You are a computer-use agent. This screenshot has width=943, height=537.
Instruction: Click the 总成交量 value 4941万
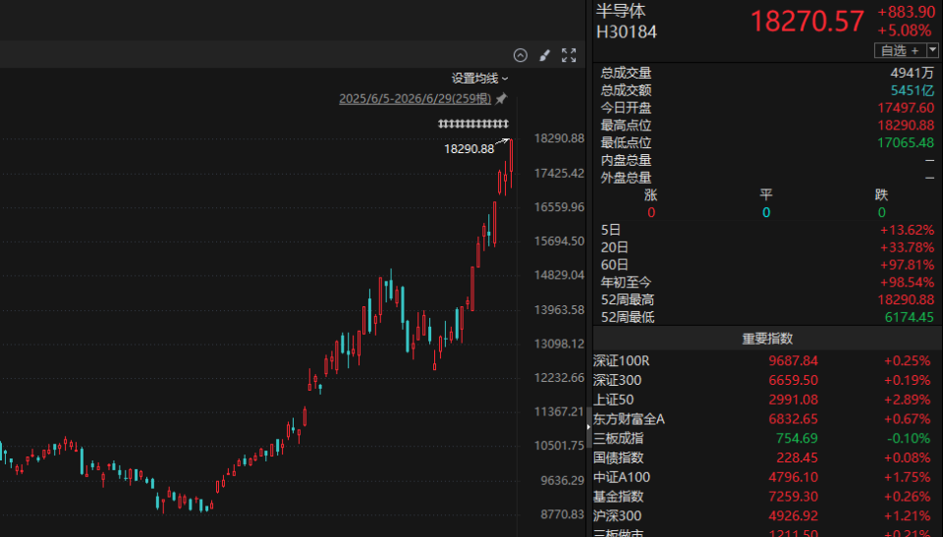click(913, 73)
